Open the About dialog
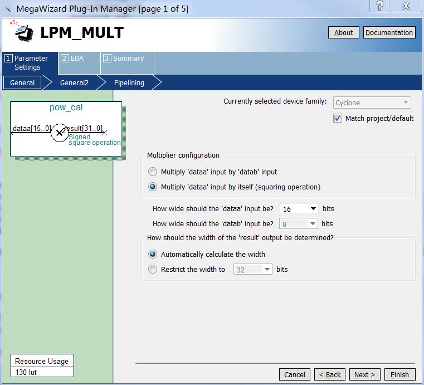Screen dimensions: 424x385 tap(343, 33)
